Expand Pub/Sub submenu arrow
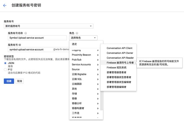Screen dimensions: 184x121 (98, 60)
